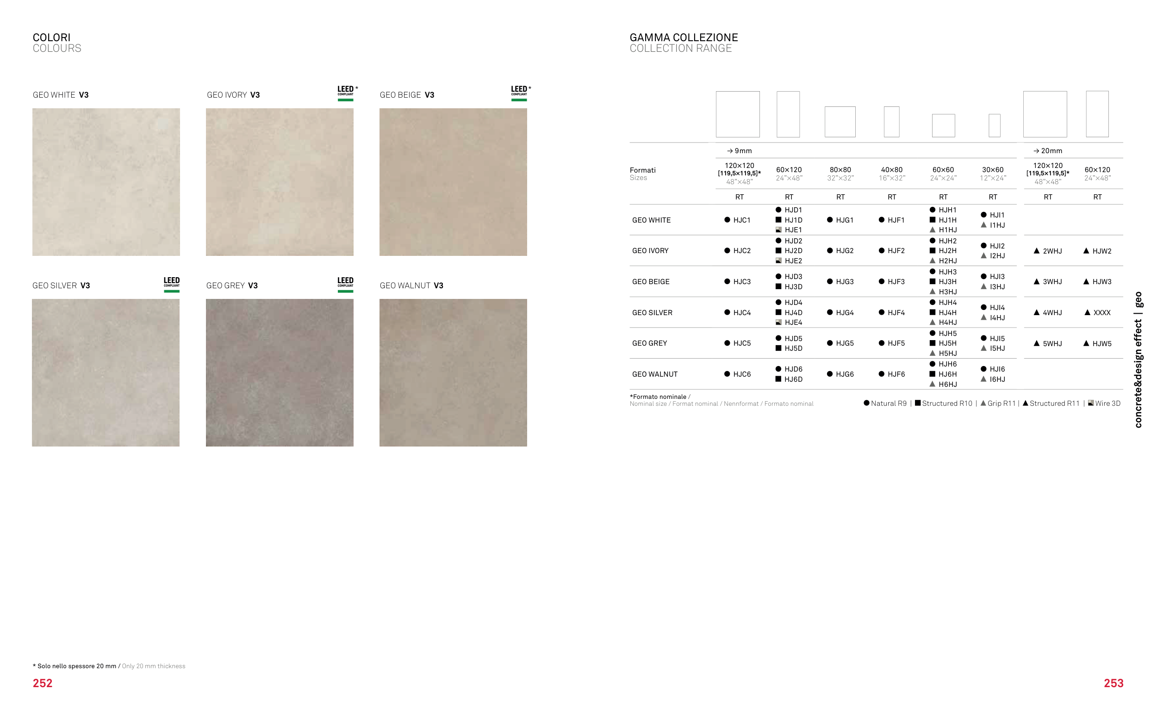1157x720 pixels.
Task: Click the 9mm thickness column header
Action: pyautogui.click(x=740, y=151)
